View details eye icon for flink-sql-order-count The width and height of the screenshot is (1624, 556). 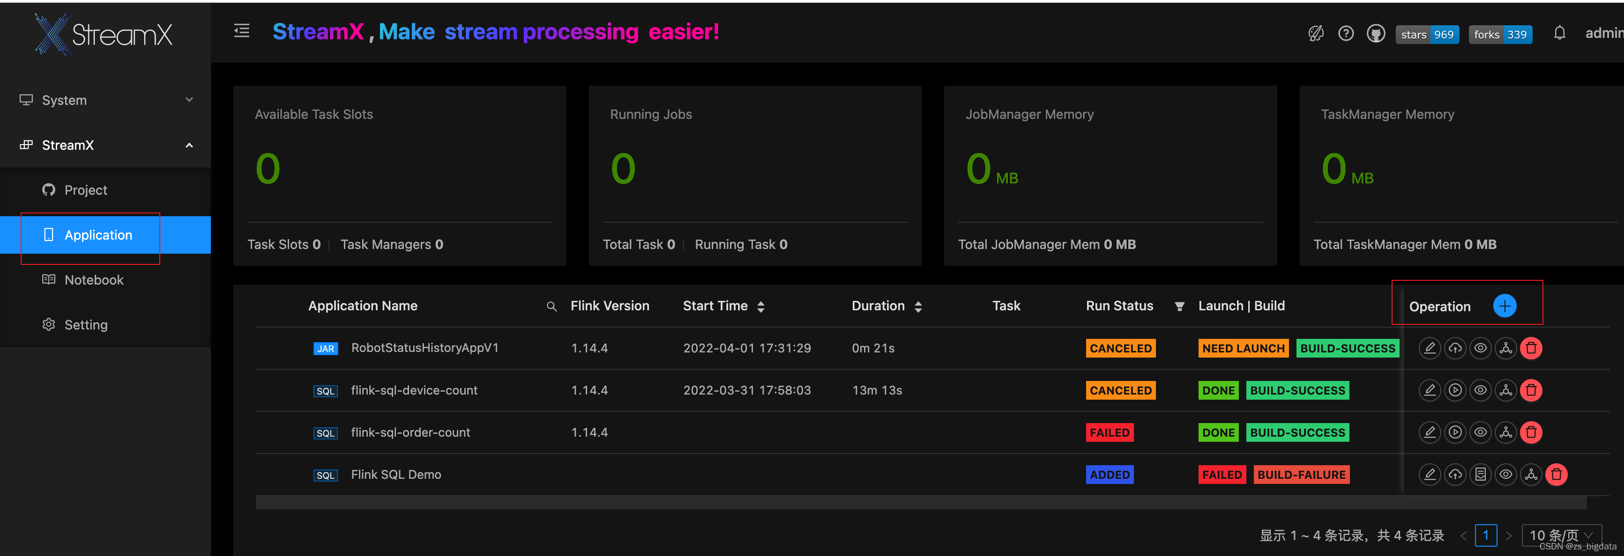point(1480,432)
